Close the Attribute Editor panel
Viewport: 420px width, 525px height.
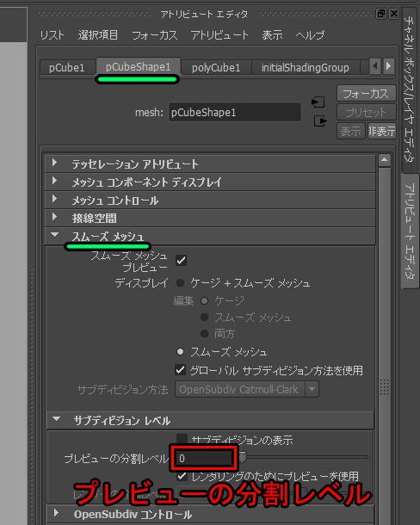coord(394,14)
